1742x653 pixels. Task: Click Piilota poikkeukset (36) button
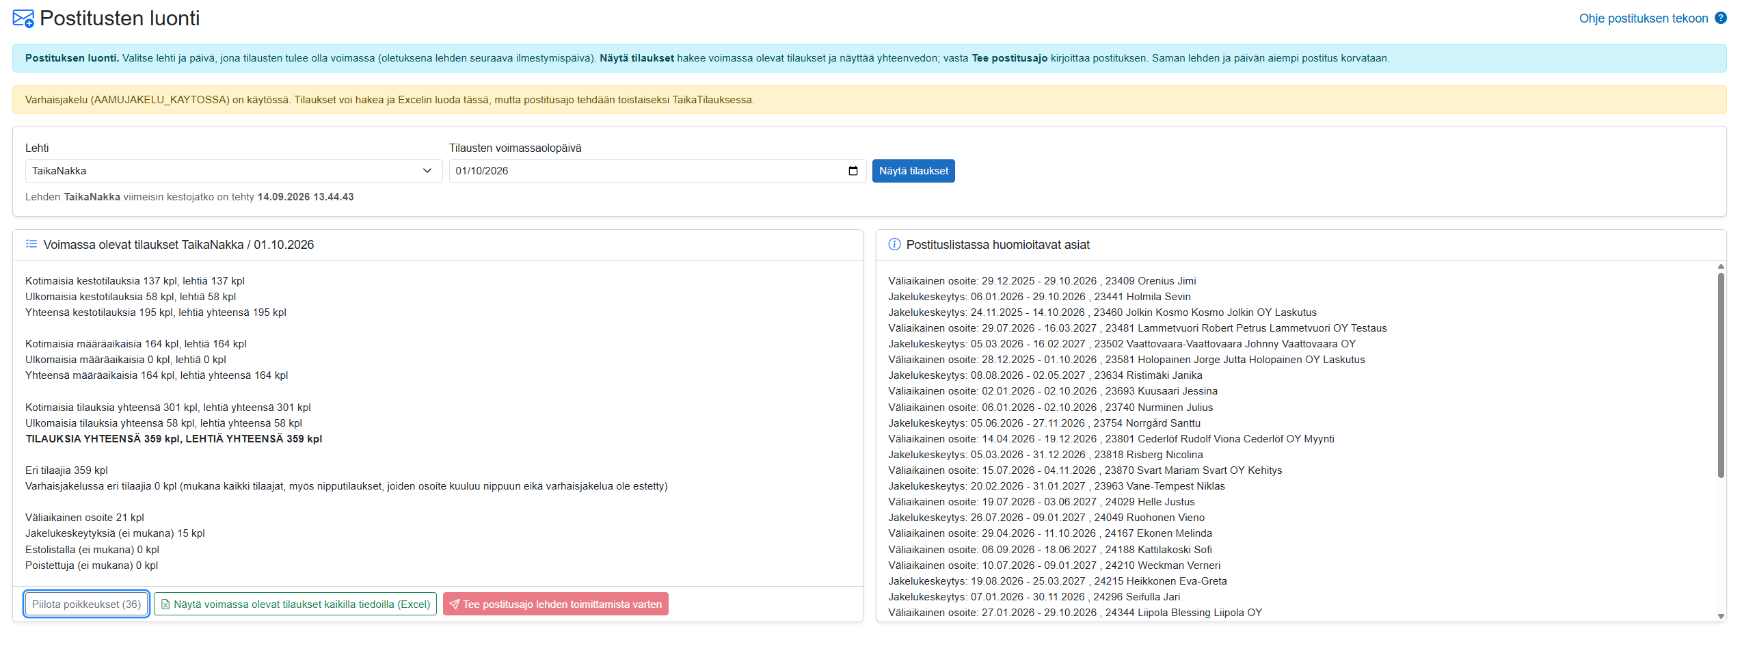click(x=87, y=604)
